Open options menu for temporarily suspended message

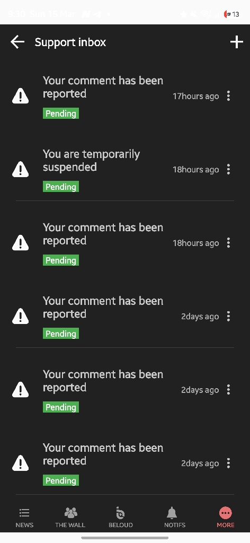229,169
